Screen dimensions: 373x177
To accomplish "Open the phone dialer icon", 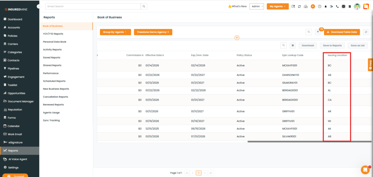I will click(x=337, y=7).
